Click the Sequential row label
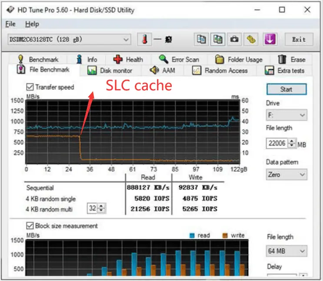Screen dimensions: 323x281 pos(40,188)
